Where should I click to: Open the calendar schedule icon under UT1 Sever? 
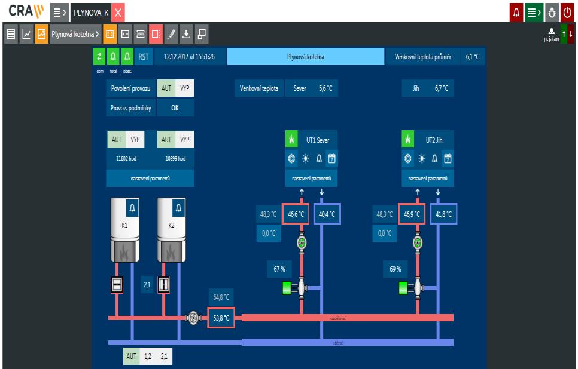(331, 159)
